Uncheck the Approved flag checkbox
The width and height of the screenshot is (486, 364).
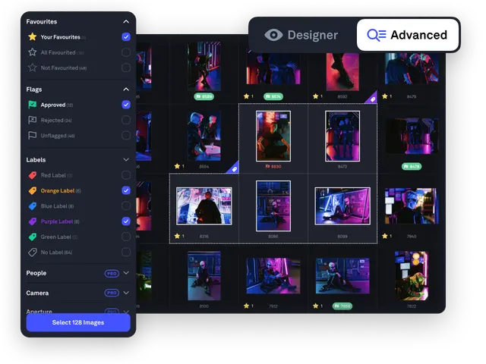tap(126, 105)
